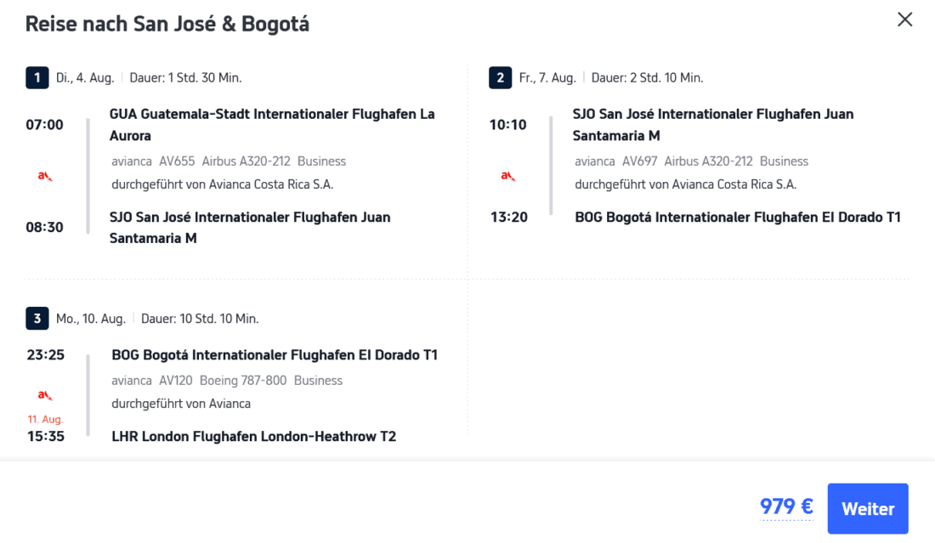Image resolution: width=935 pixels, height=543 pixels.
Task: Click the Weiter button
Action: (867, 508)
